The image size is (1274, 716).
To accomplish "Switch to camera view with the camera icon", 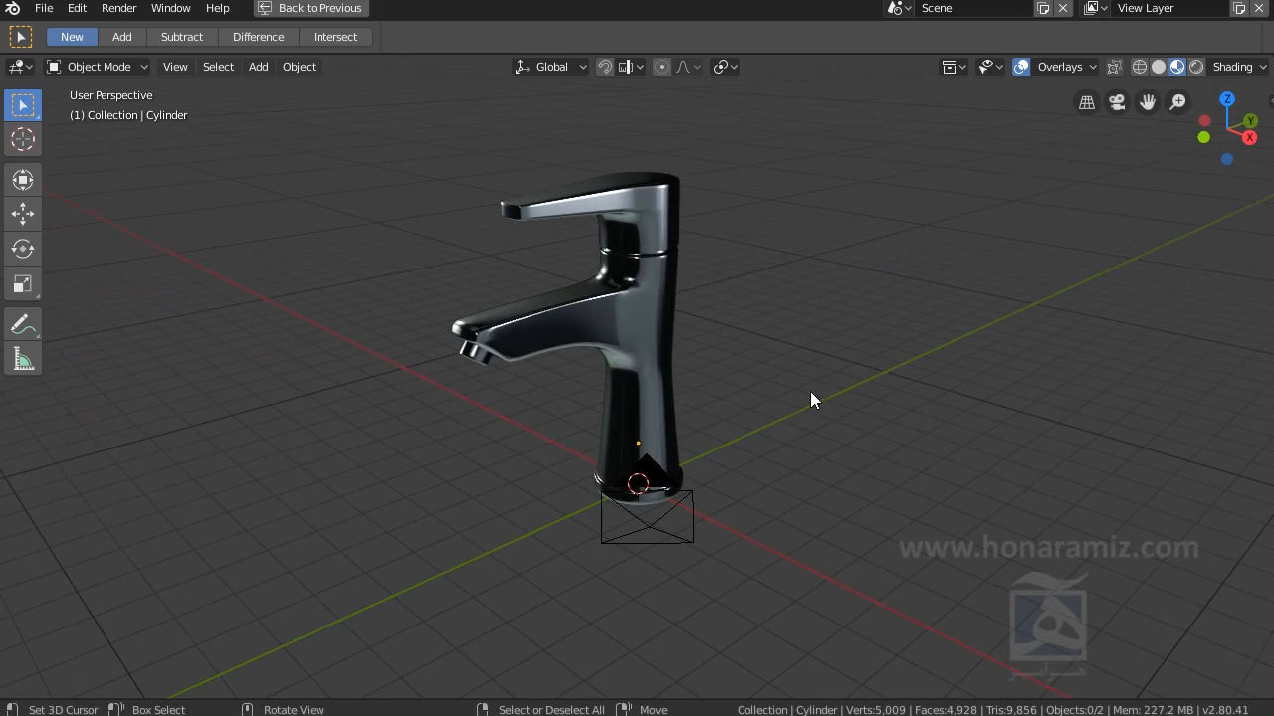I will (x=1117, y=102).
